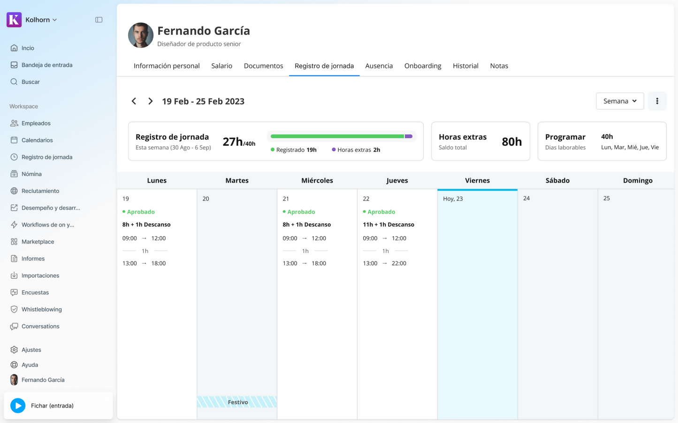Image resolution: width=678 pixels, height=423 pixels.
Task: Click the Whistleblowing shield icon
Action: (14, 309)
